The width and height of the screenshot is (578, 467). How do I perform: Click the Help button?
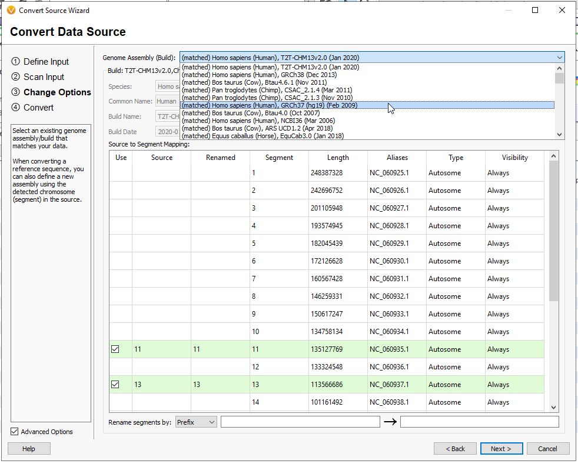[28, 448]
